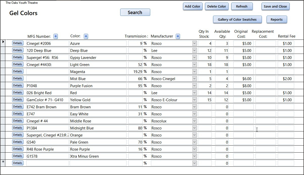This screenshot has height=175, width=304.
Task: Click Replacement Cost field for Azure row
Action: pyautogui.click(x=266, y=43)
